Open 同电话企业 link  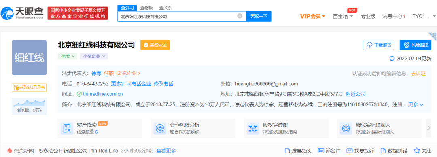point(138,84)
